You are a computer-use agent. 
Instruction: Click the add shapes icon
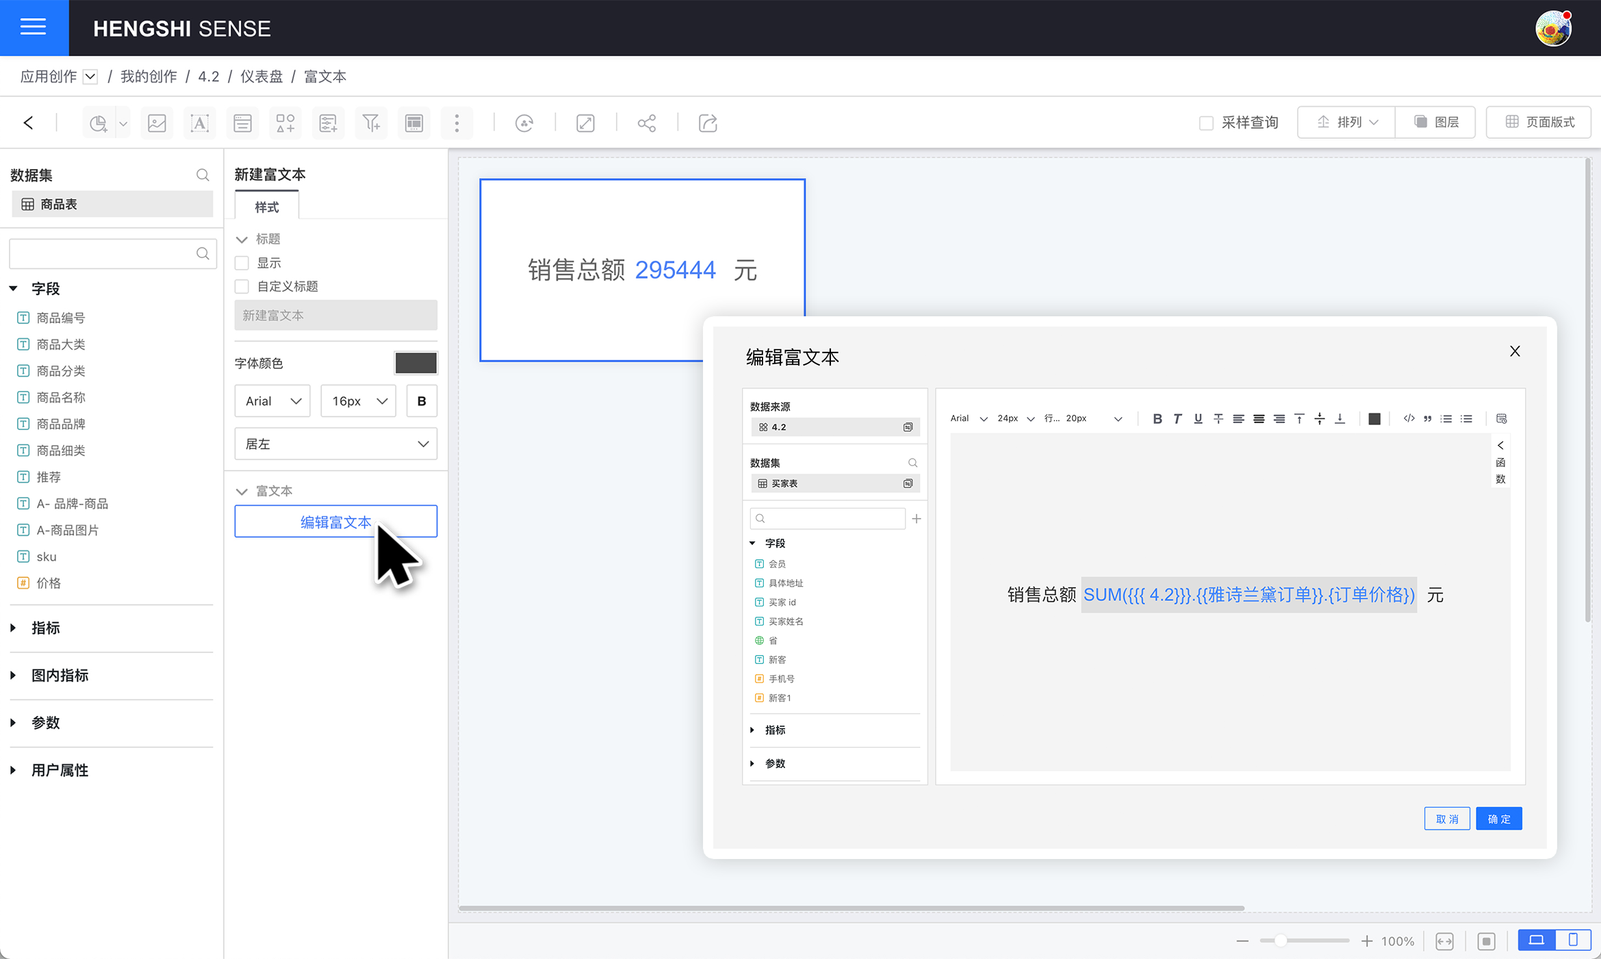tap(285, 123)
